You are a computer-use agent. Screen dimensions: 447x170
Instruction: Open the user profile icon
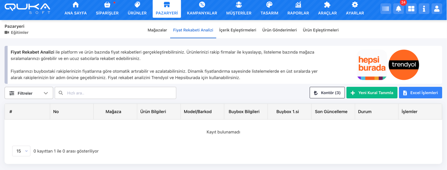[437, 9]
